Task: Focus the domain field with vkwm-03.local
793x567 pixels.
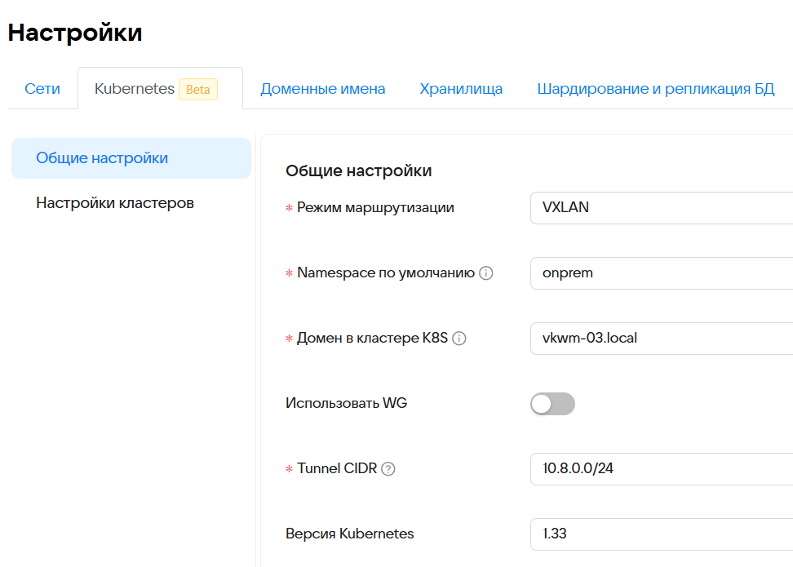Action: (662, 339)
